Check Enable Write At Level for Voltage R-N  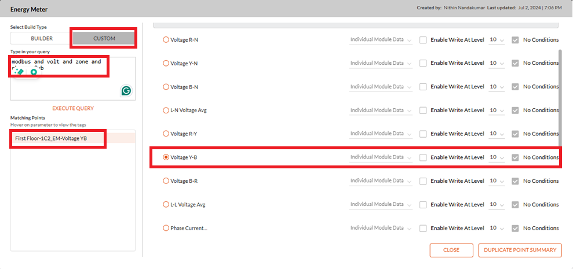[x=423, y=40]
